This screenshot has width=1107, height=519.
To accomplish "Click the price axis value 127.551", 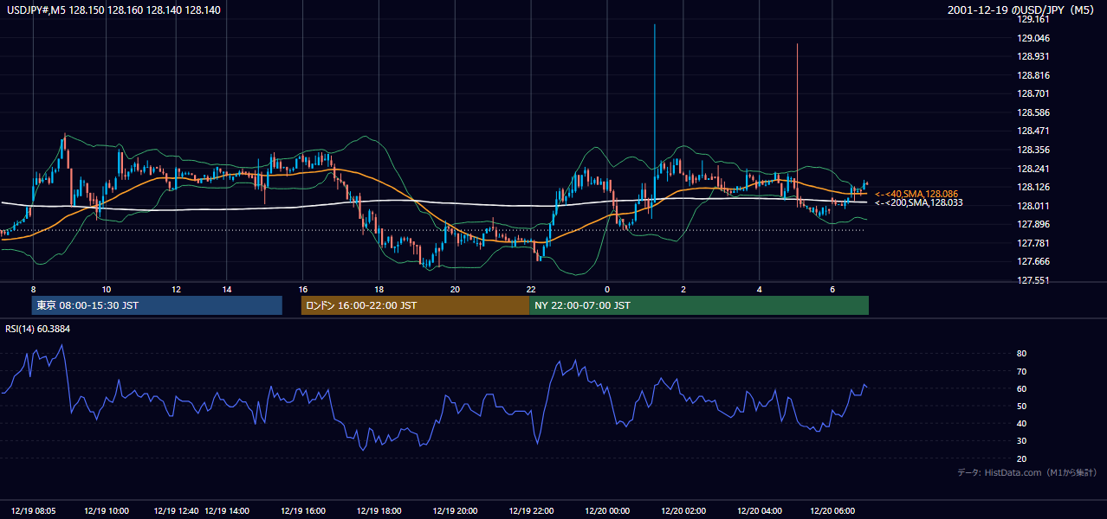I will tap(1033, 280).
